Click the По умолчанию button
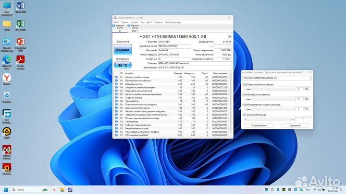Viewport: 346px width, 194px height. coord(259,125)
